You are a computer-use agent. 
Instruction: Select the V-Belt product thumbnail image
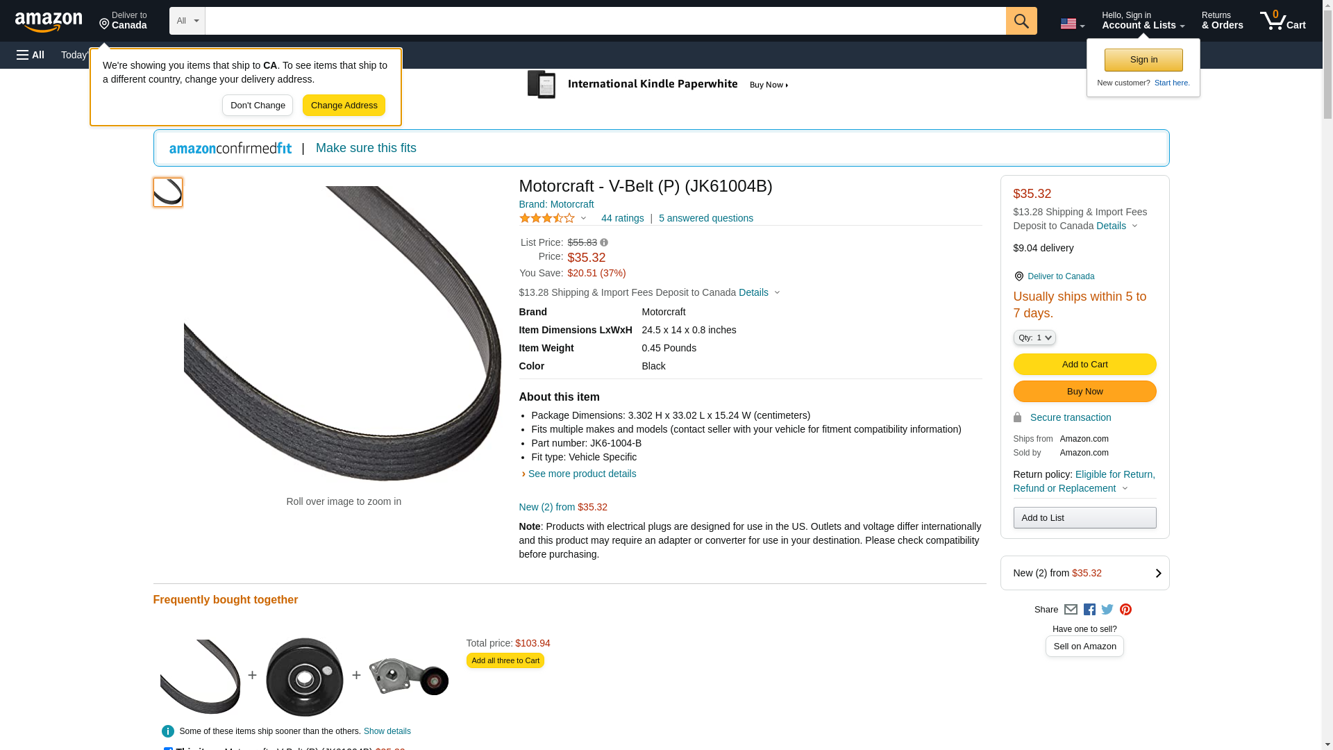pos(168,192)
